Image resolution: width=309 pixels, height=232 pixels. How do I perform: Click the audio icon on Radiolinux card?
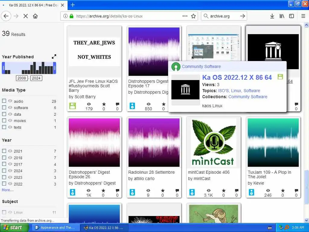[x=132, y=192]
